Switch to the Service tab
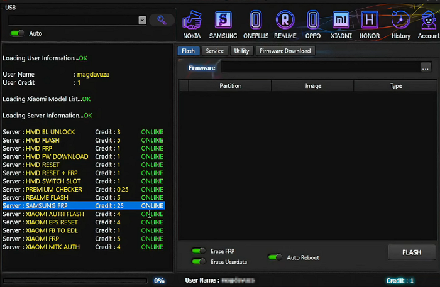Image resolution: width=440 pixels, height=287 pixels. 215,51
